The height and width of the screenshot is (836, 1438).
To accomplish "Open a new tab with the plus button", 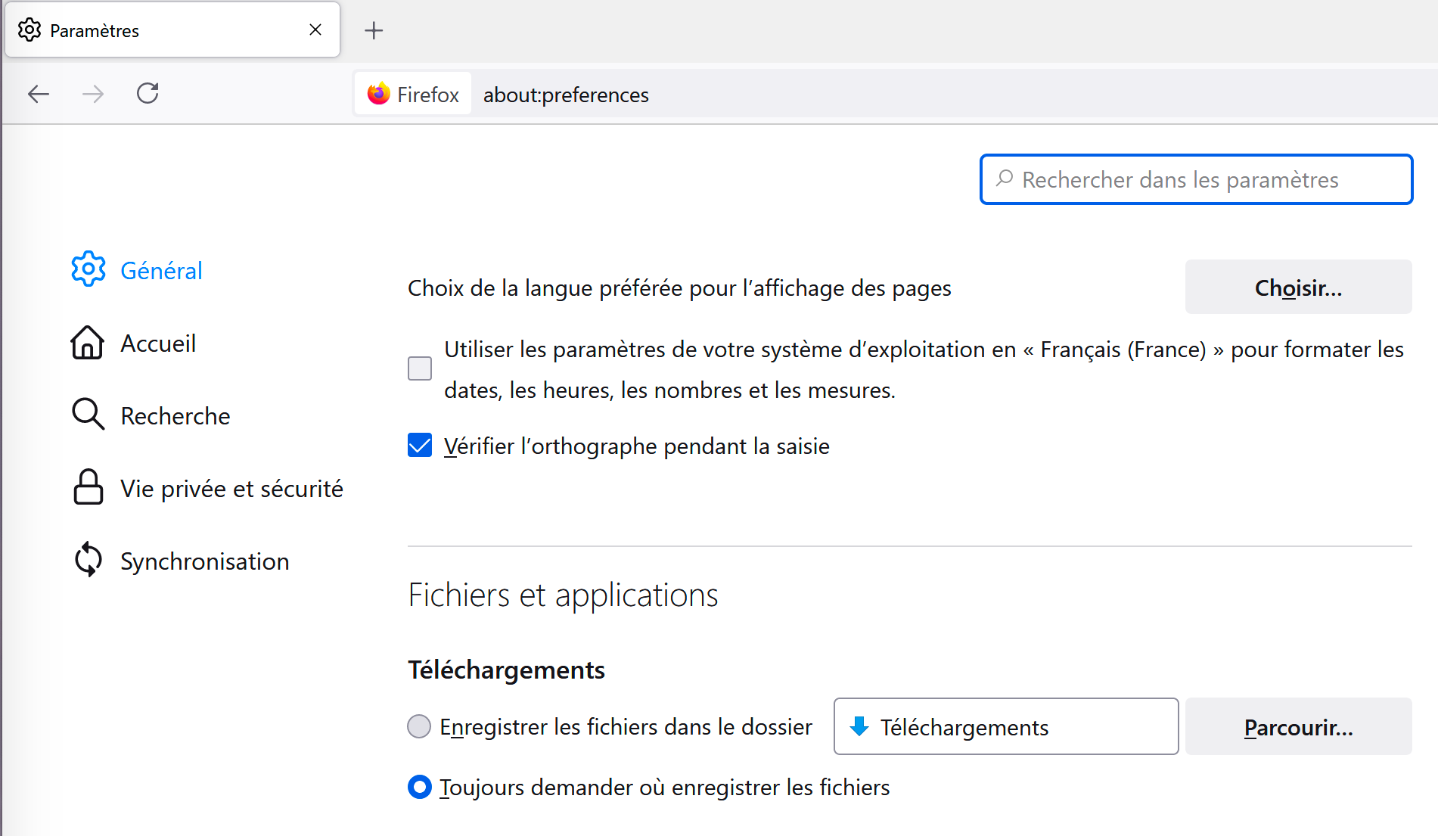I will (374, 30).
